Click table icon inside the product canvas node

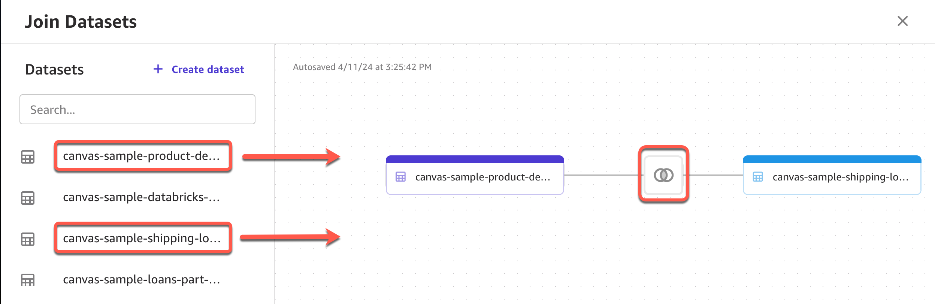pos(400,177)
